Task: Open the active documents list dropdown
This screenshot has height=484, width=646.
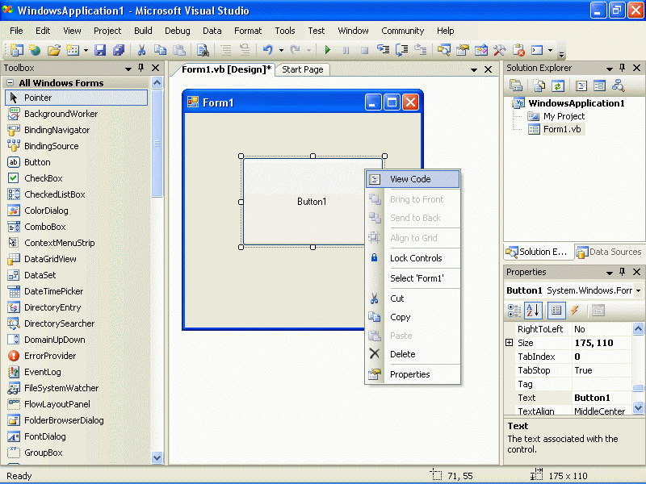Action: click(474, 69)
